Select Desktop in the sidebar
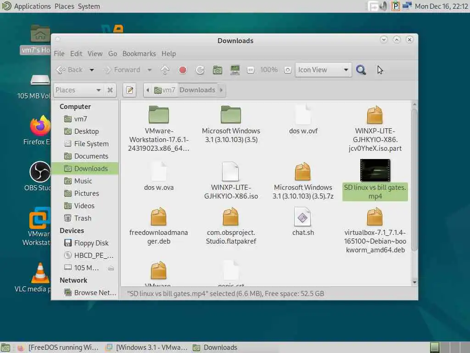This screenshot has height=353, width=470. 85,131
